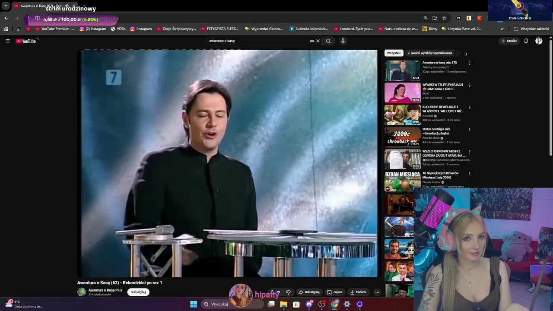553x311 pixels.
Task: Open '10 Największych Dzbanów Miesiąca' title
Action: coord(441,175)
